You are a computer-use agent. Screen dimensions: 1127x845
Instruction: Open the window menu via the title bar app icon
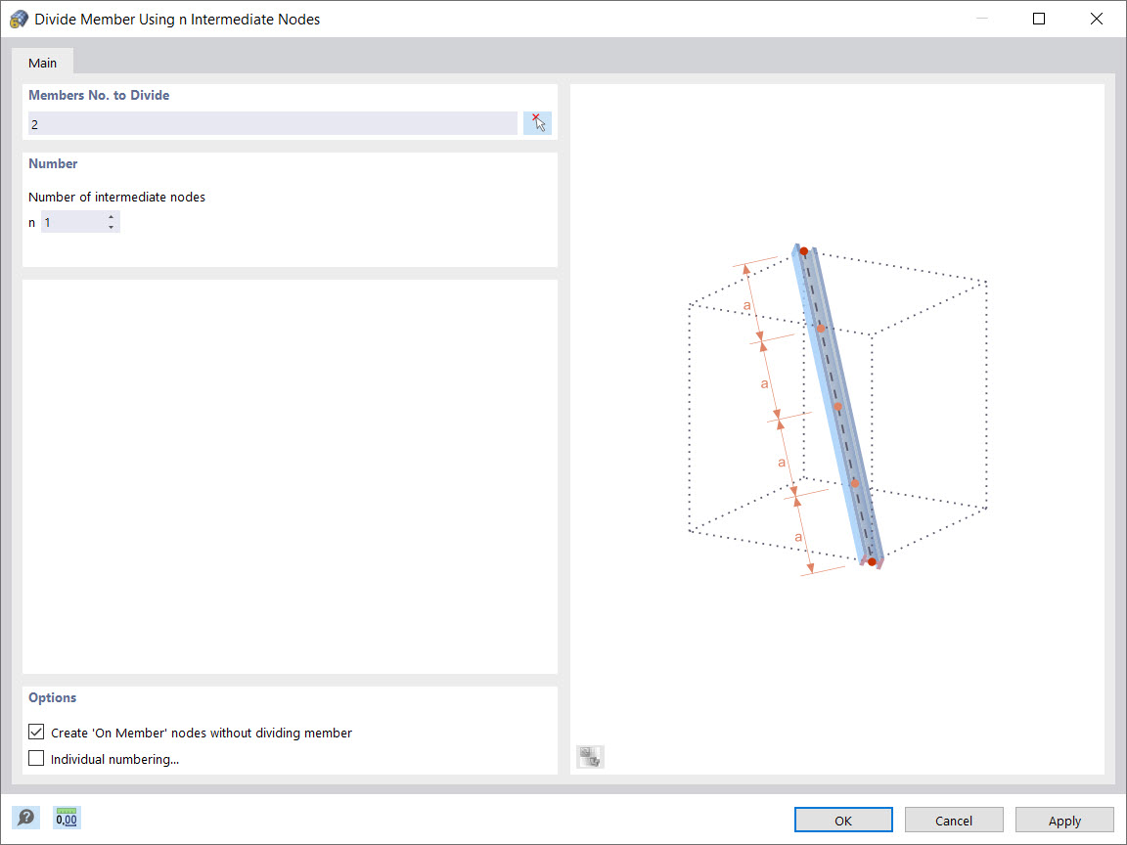click(19, 18)
